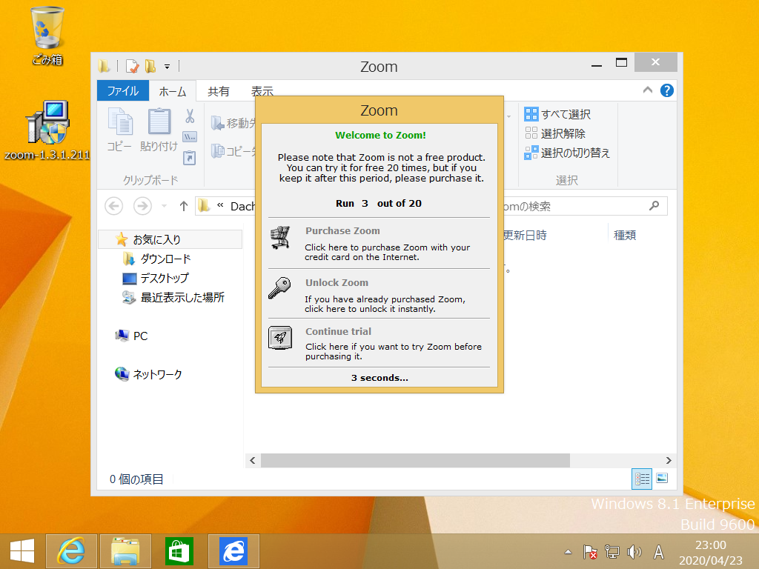Open the quick access toolbar customize dropdown
759x569 pixels.
167,66
